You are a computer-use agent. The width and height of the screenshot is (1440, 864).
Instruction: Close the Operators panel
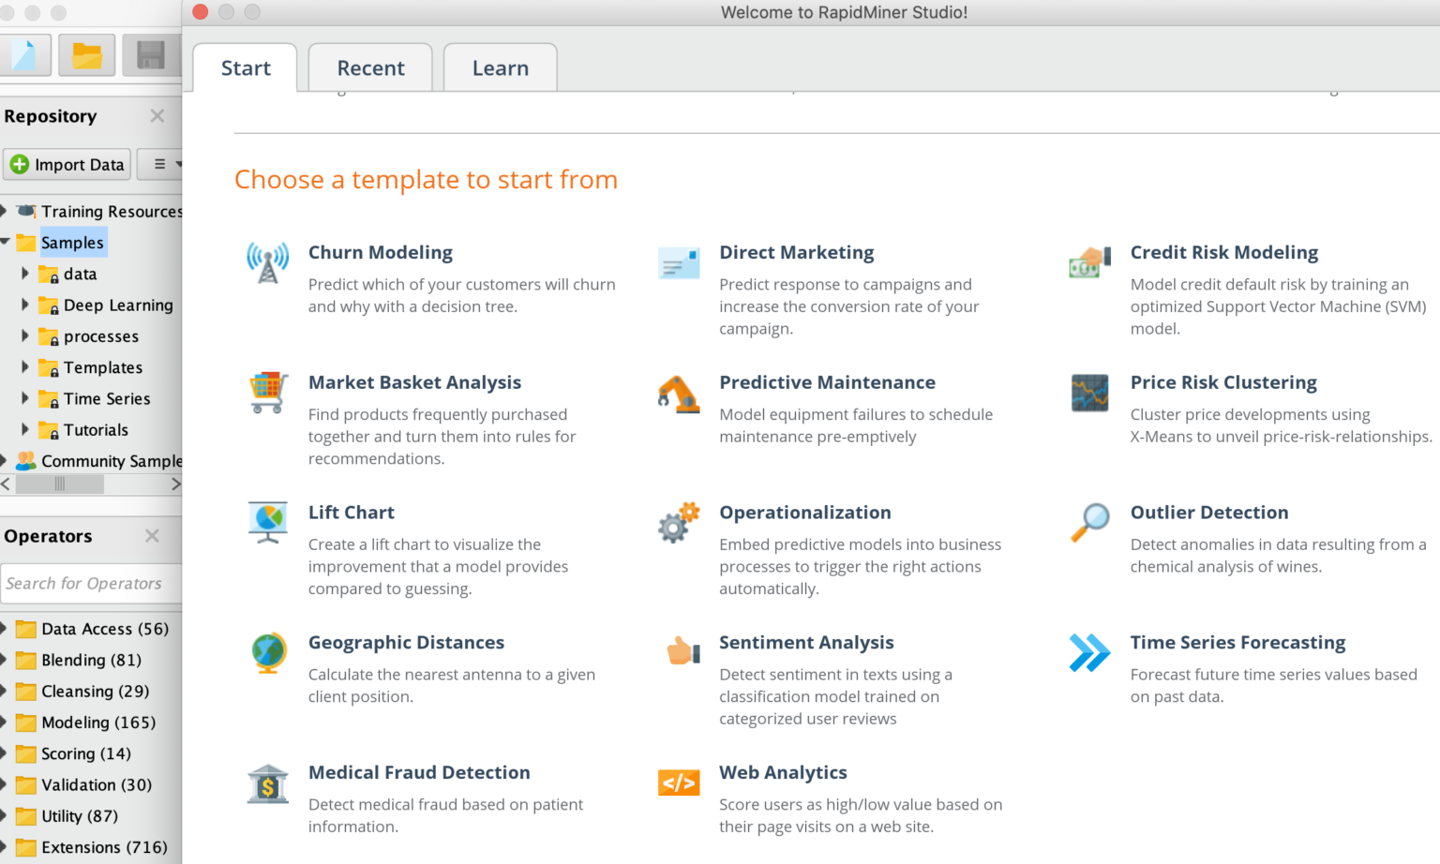pos(152,535)
